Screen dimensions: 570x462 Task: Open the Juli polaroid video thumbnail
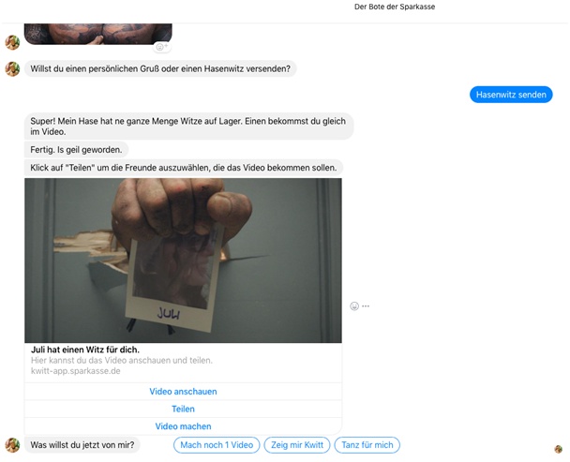(x=183, y=261)
